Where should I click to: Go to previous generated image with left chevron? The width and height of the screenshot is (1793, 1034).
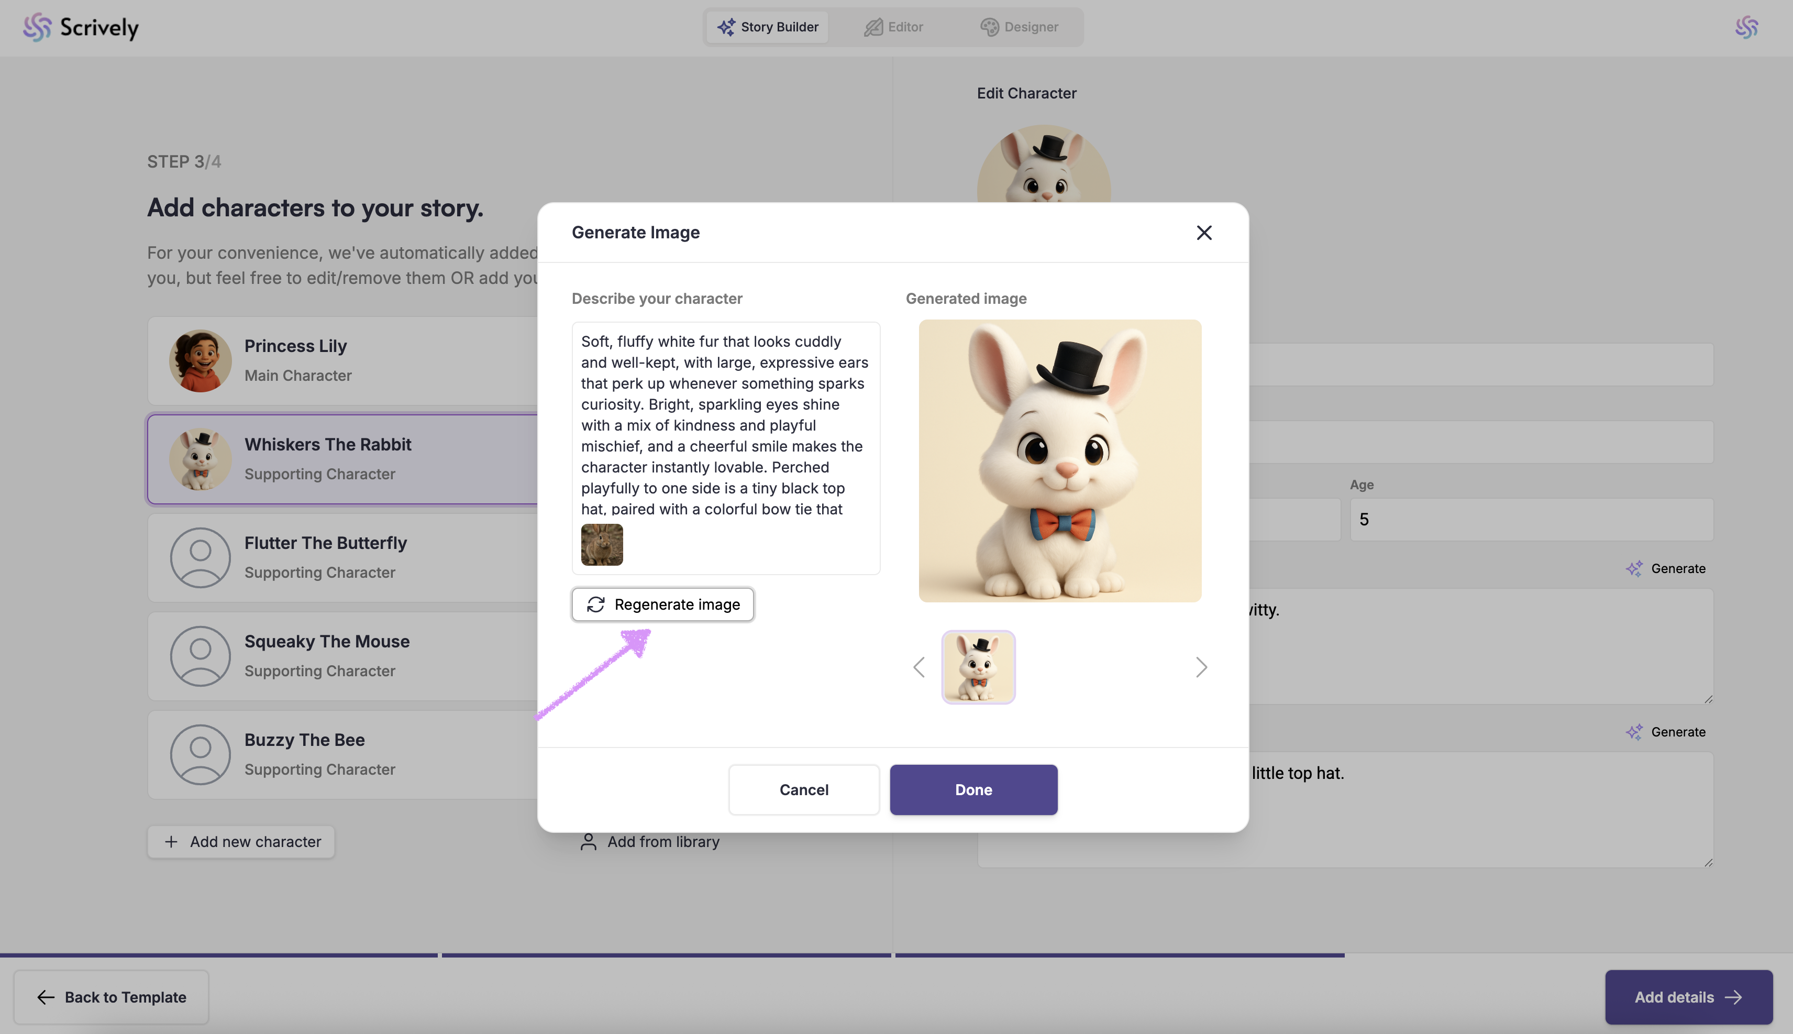918,667
